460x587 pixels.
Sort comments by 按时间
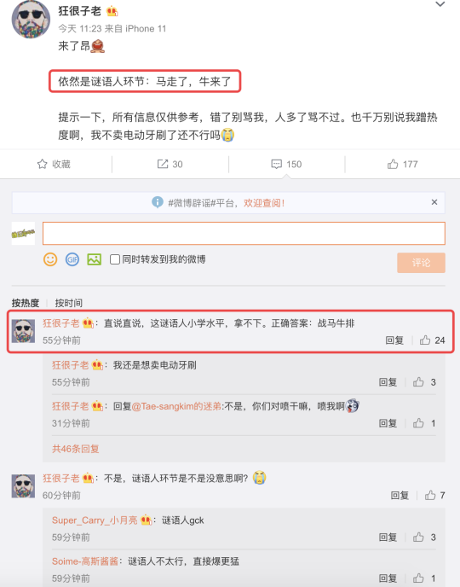[x=69, y=303]
